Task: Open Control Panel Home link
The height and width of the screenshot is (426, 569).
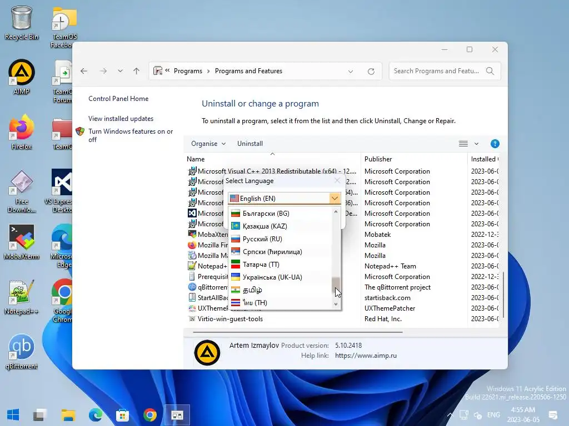Action: pos(118,99)
